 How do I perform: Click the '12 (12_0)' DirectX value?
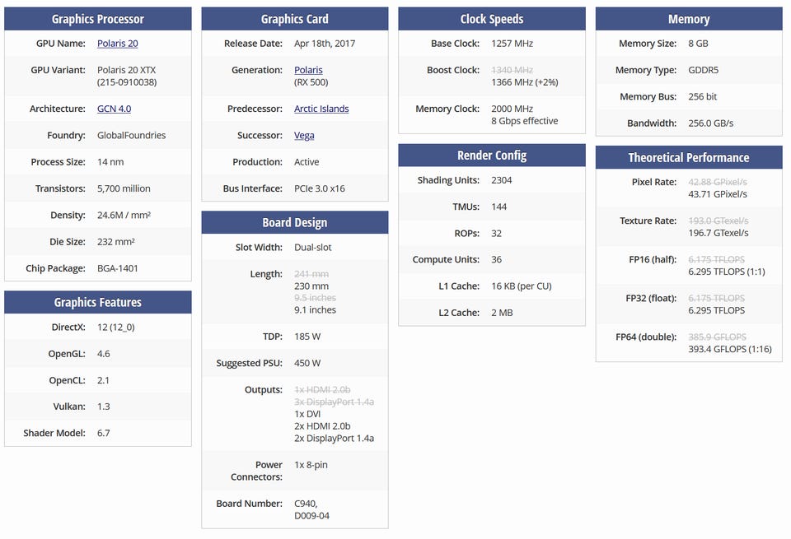tap(116, 328)
